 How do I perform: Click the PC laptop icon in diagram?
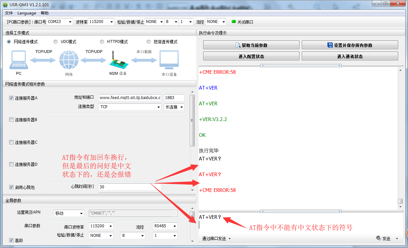point(19,60)
